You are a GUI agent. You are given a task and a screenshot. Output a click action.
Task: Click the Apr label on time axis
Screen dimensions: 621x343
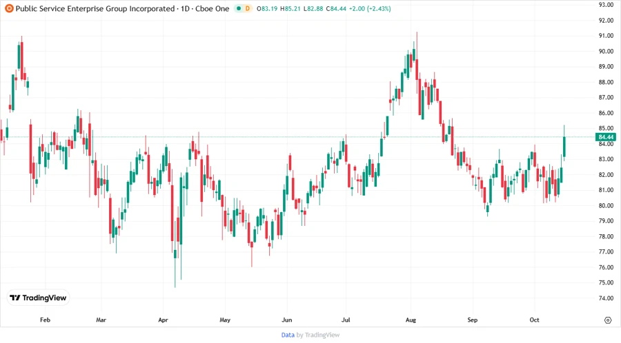click(x=163, y=320)
